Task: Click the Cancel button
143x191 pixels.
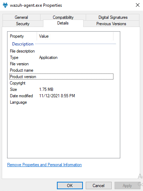Action: point(99,186)
